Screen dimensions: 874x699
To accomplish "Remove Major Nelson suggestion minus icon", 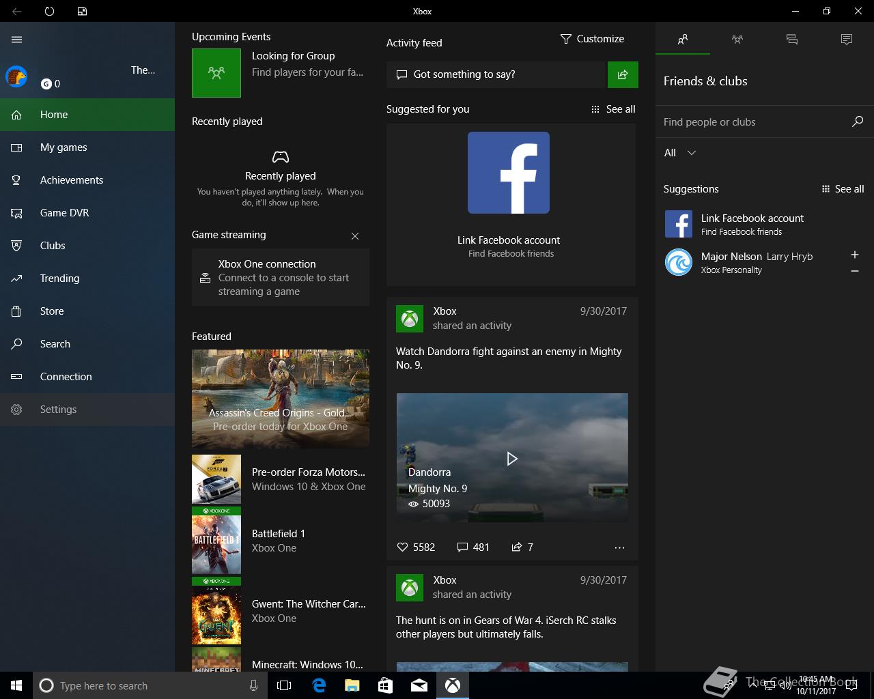I will 855,271.
